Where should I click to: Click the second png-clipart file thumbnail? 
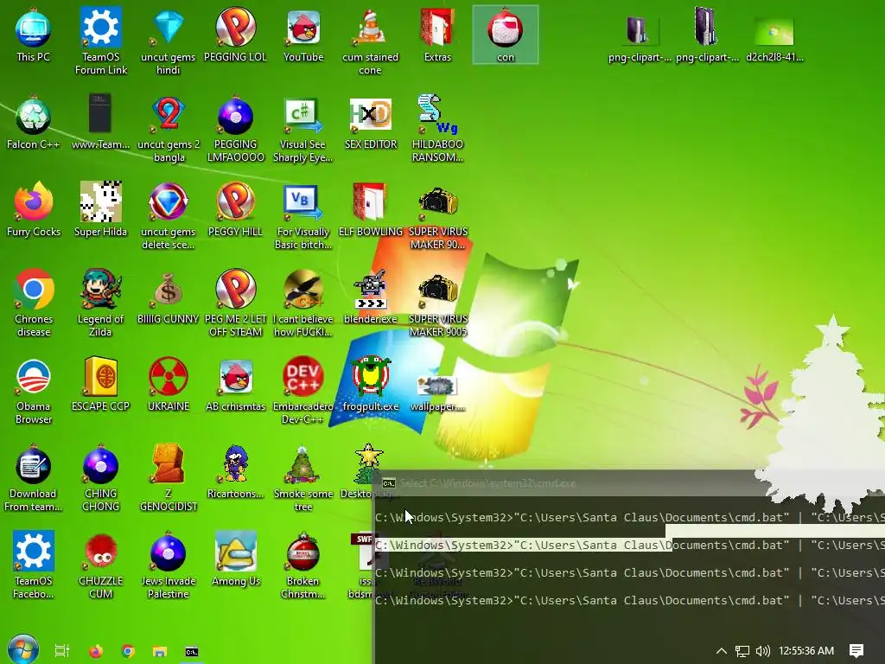[x=706, y=26]
